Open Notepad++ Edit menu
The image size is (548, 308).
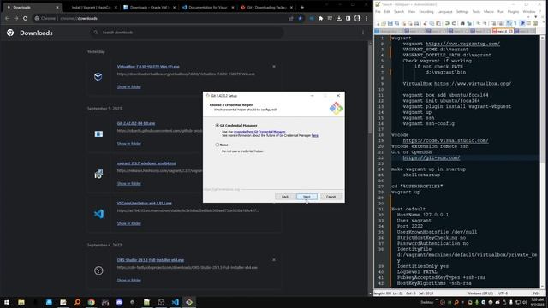tap(387, 11)
